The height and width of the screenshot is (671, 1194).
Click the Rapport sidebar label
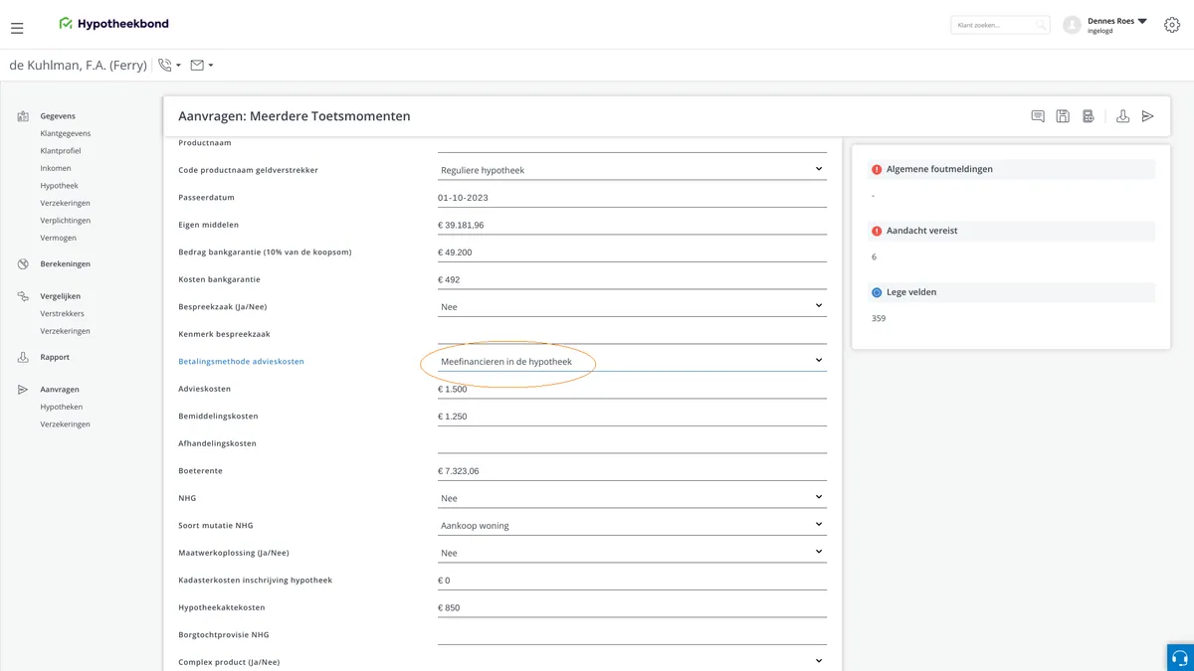click(x=55, y=357)
